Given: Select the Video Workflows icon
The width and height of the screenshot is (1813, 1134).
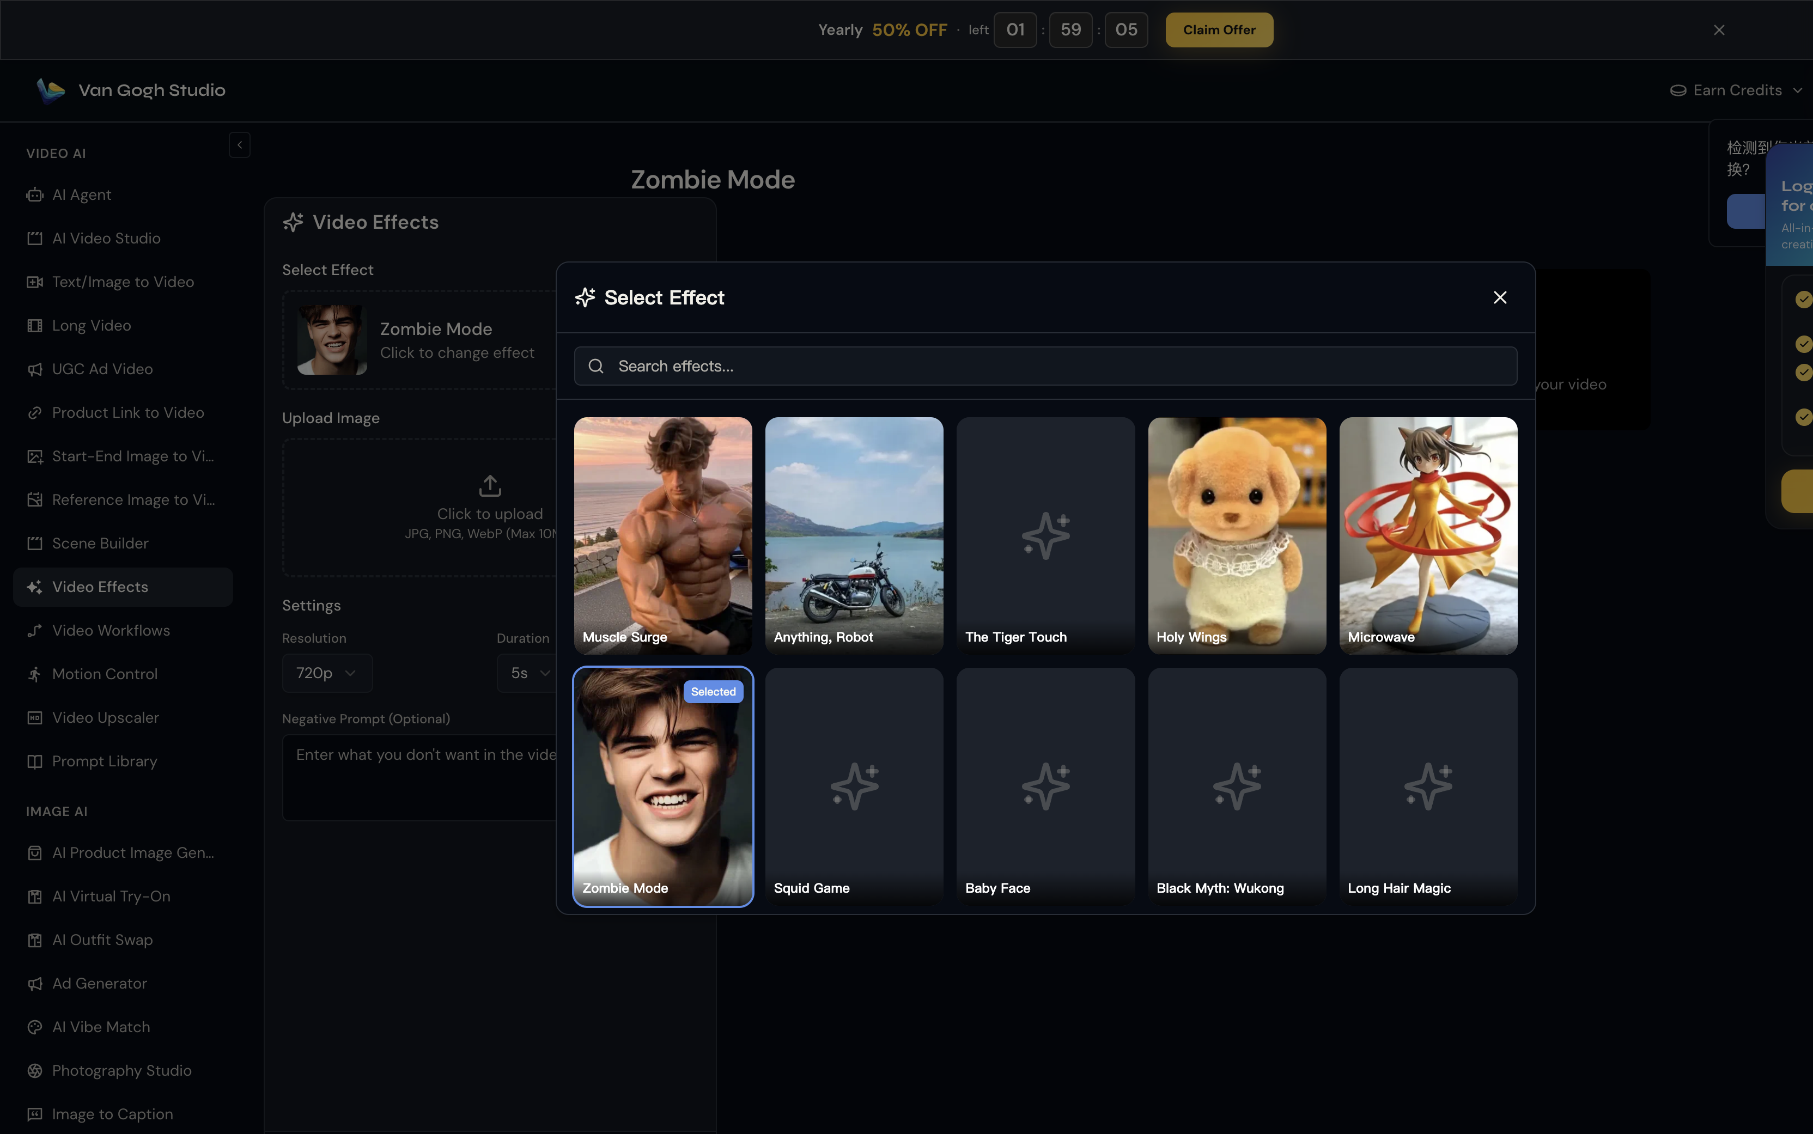Looking at the screenshot, I should 34,631.
